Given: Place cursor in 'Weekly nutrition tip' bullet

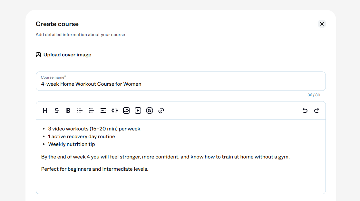Looking at the screenshot, I should [72, 144].
